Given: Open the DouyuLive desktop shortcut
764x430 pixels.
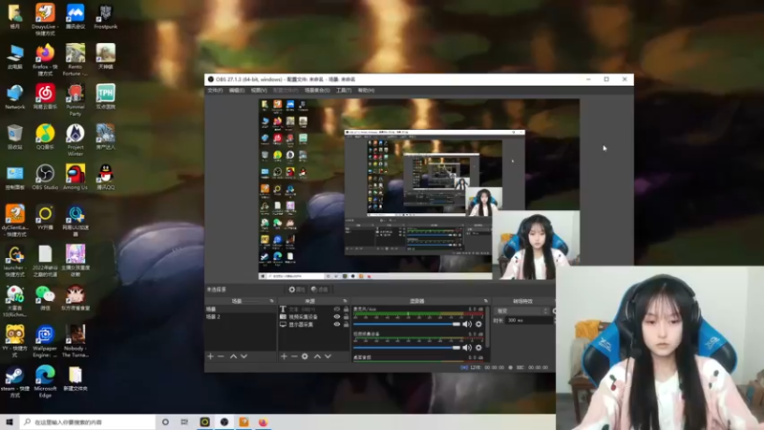Looking at the screenshot, I should coord(45,18).
